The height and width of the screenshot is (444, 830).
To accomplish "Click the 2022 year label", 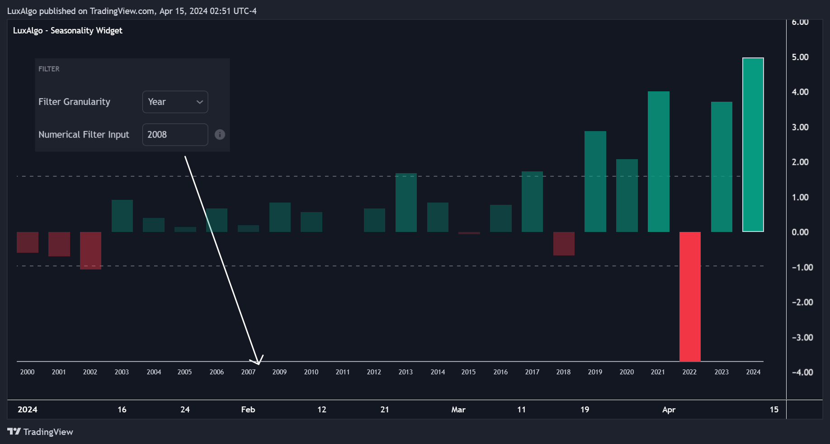I will tap(689, 372).
